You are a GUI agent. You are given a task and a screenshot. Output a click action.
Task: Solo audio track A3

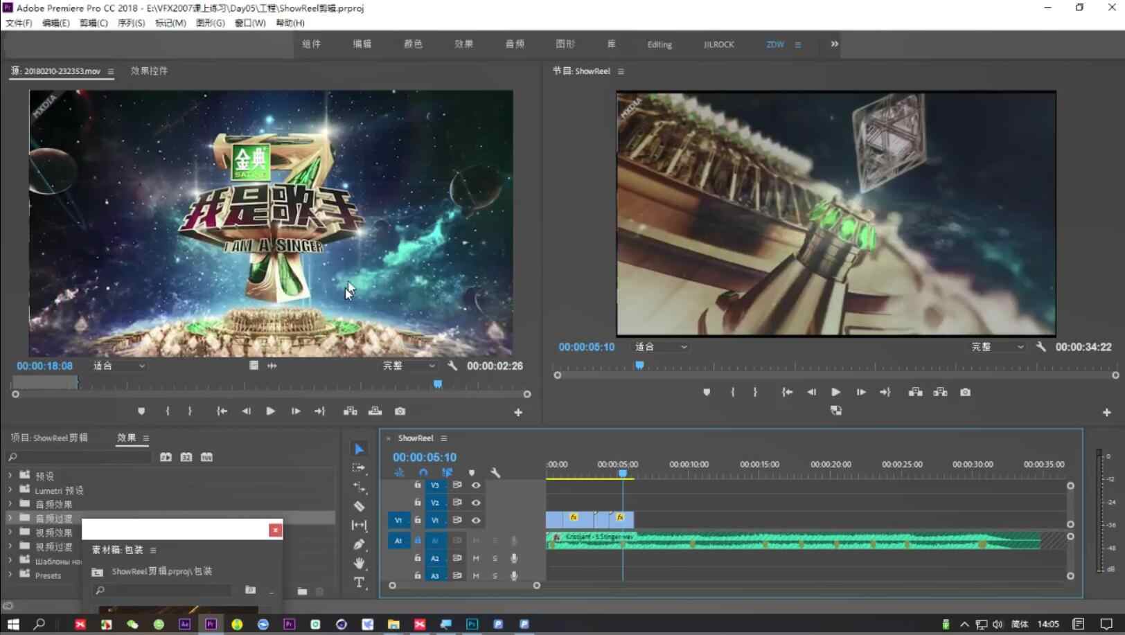click(495, 575)
